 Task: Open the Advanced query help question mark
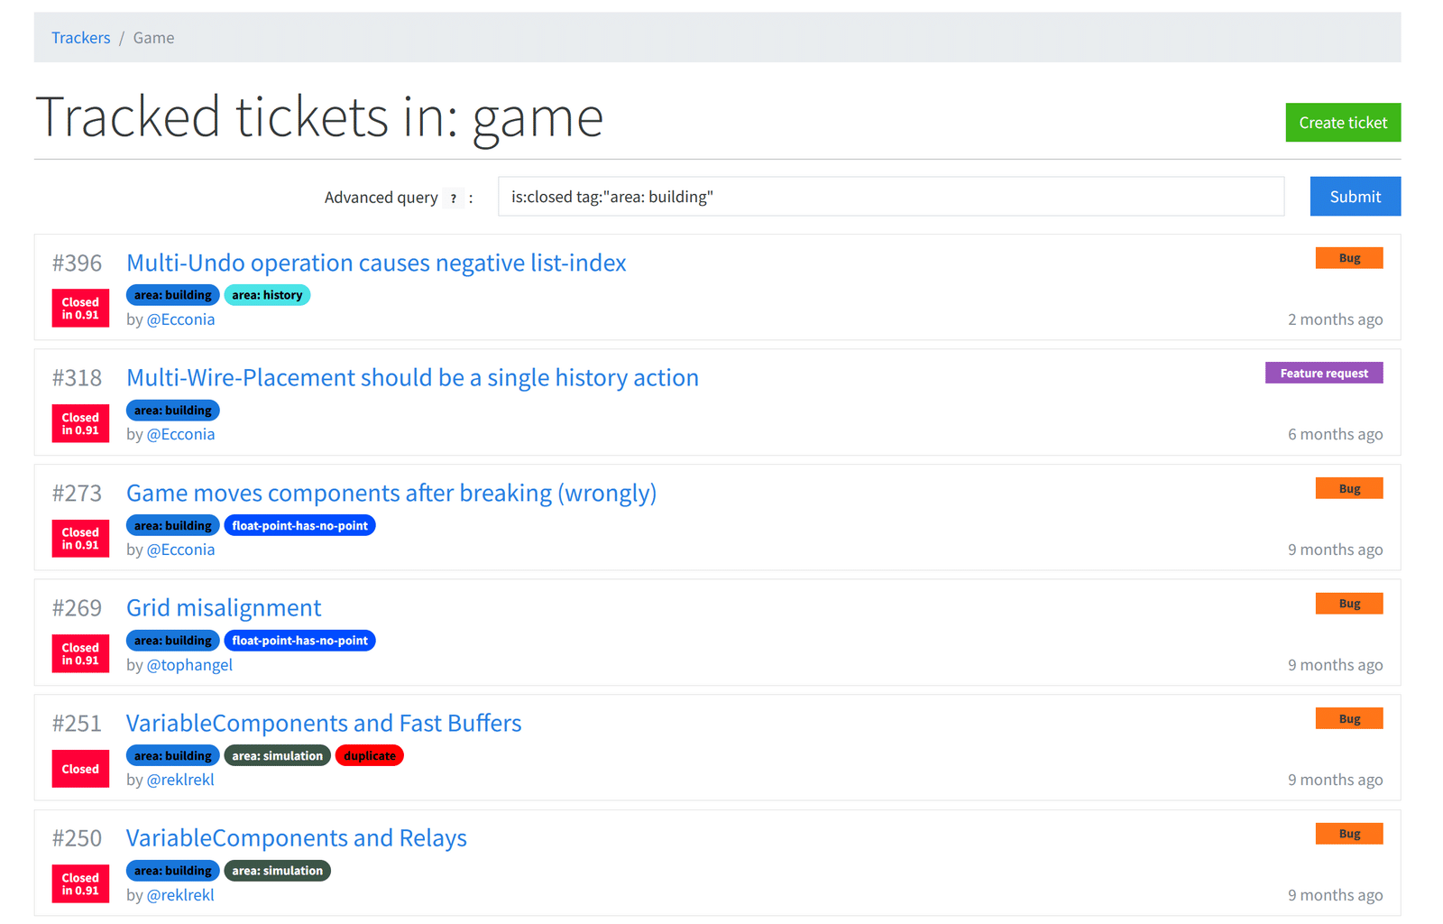click(x=454, y=199)
